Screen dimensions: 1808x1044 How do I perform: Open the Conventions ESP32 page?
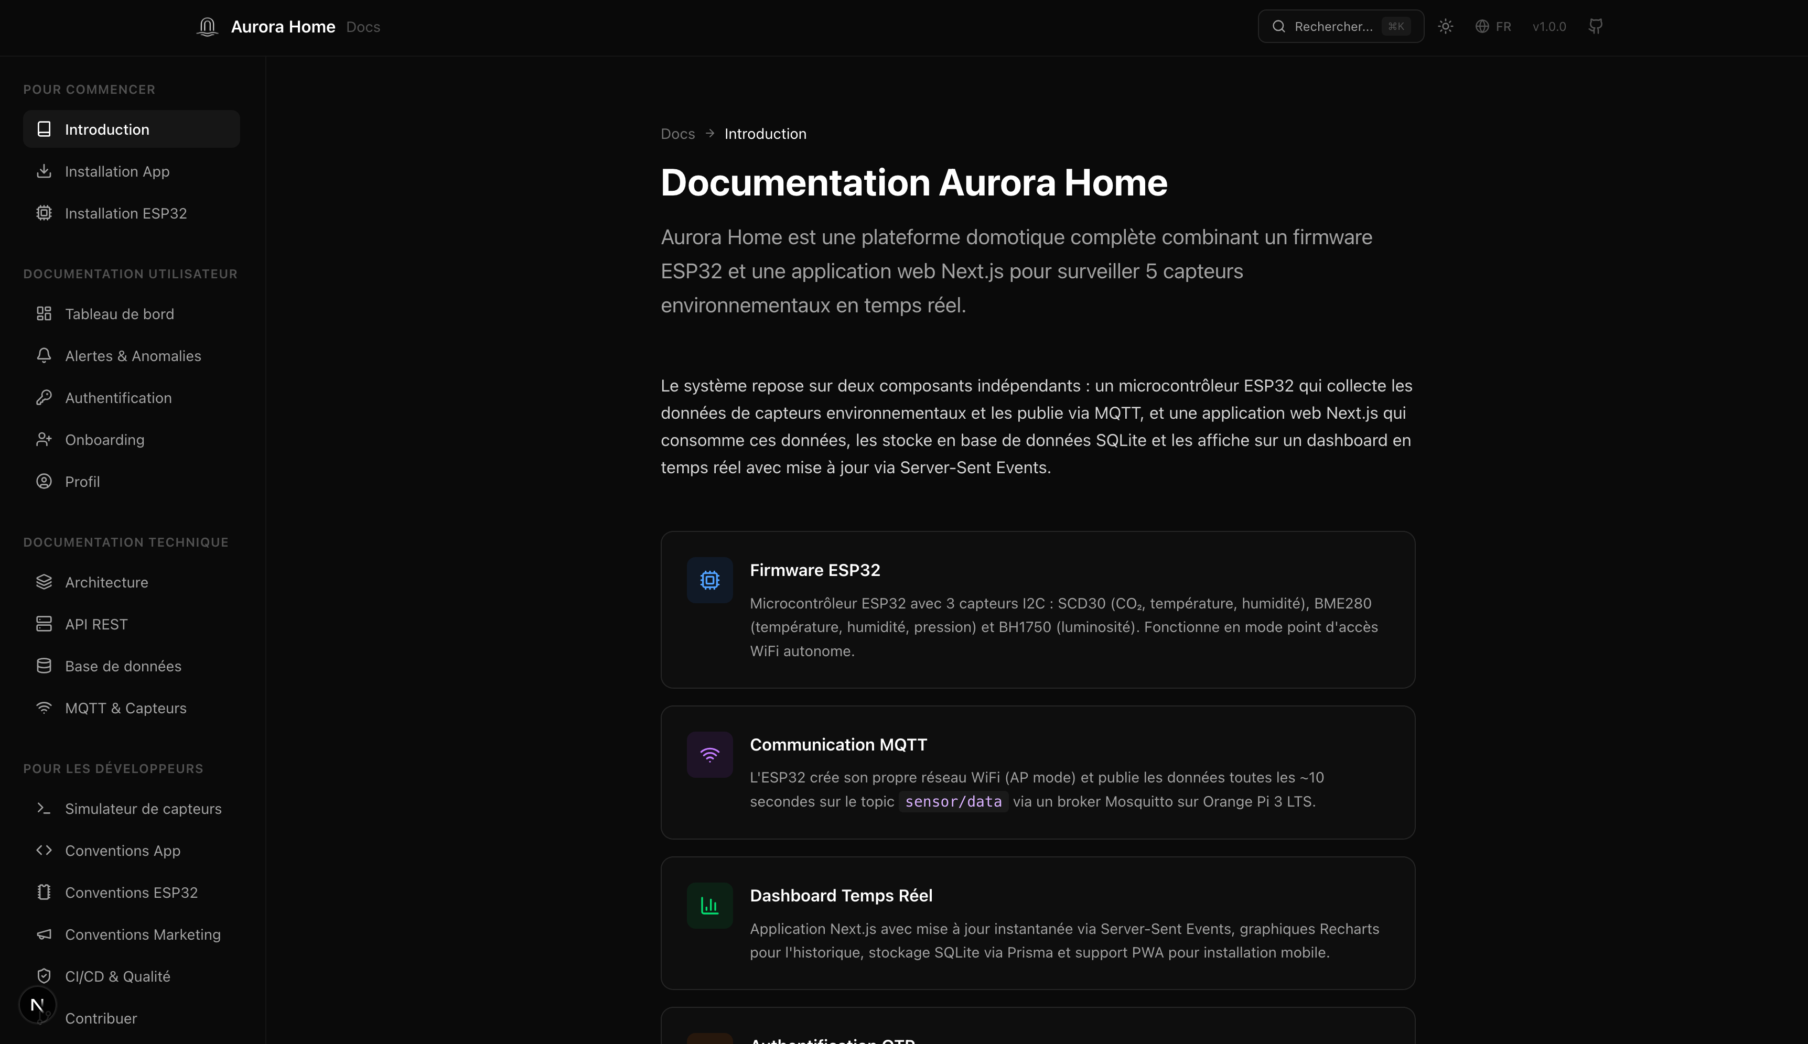[x=131, y=893]
